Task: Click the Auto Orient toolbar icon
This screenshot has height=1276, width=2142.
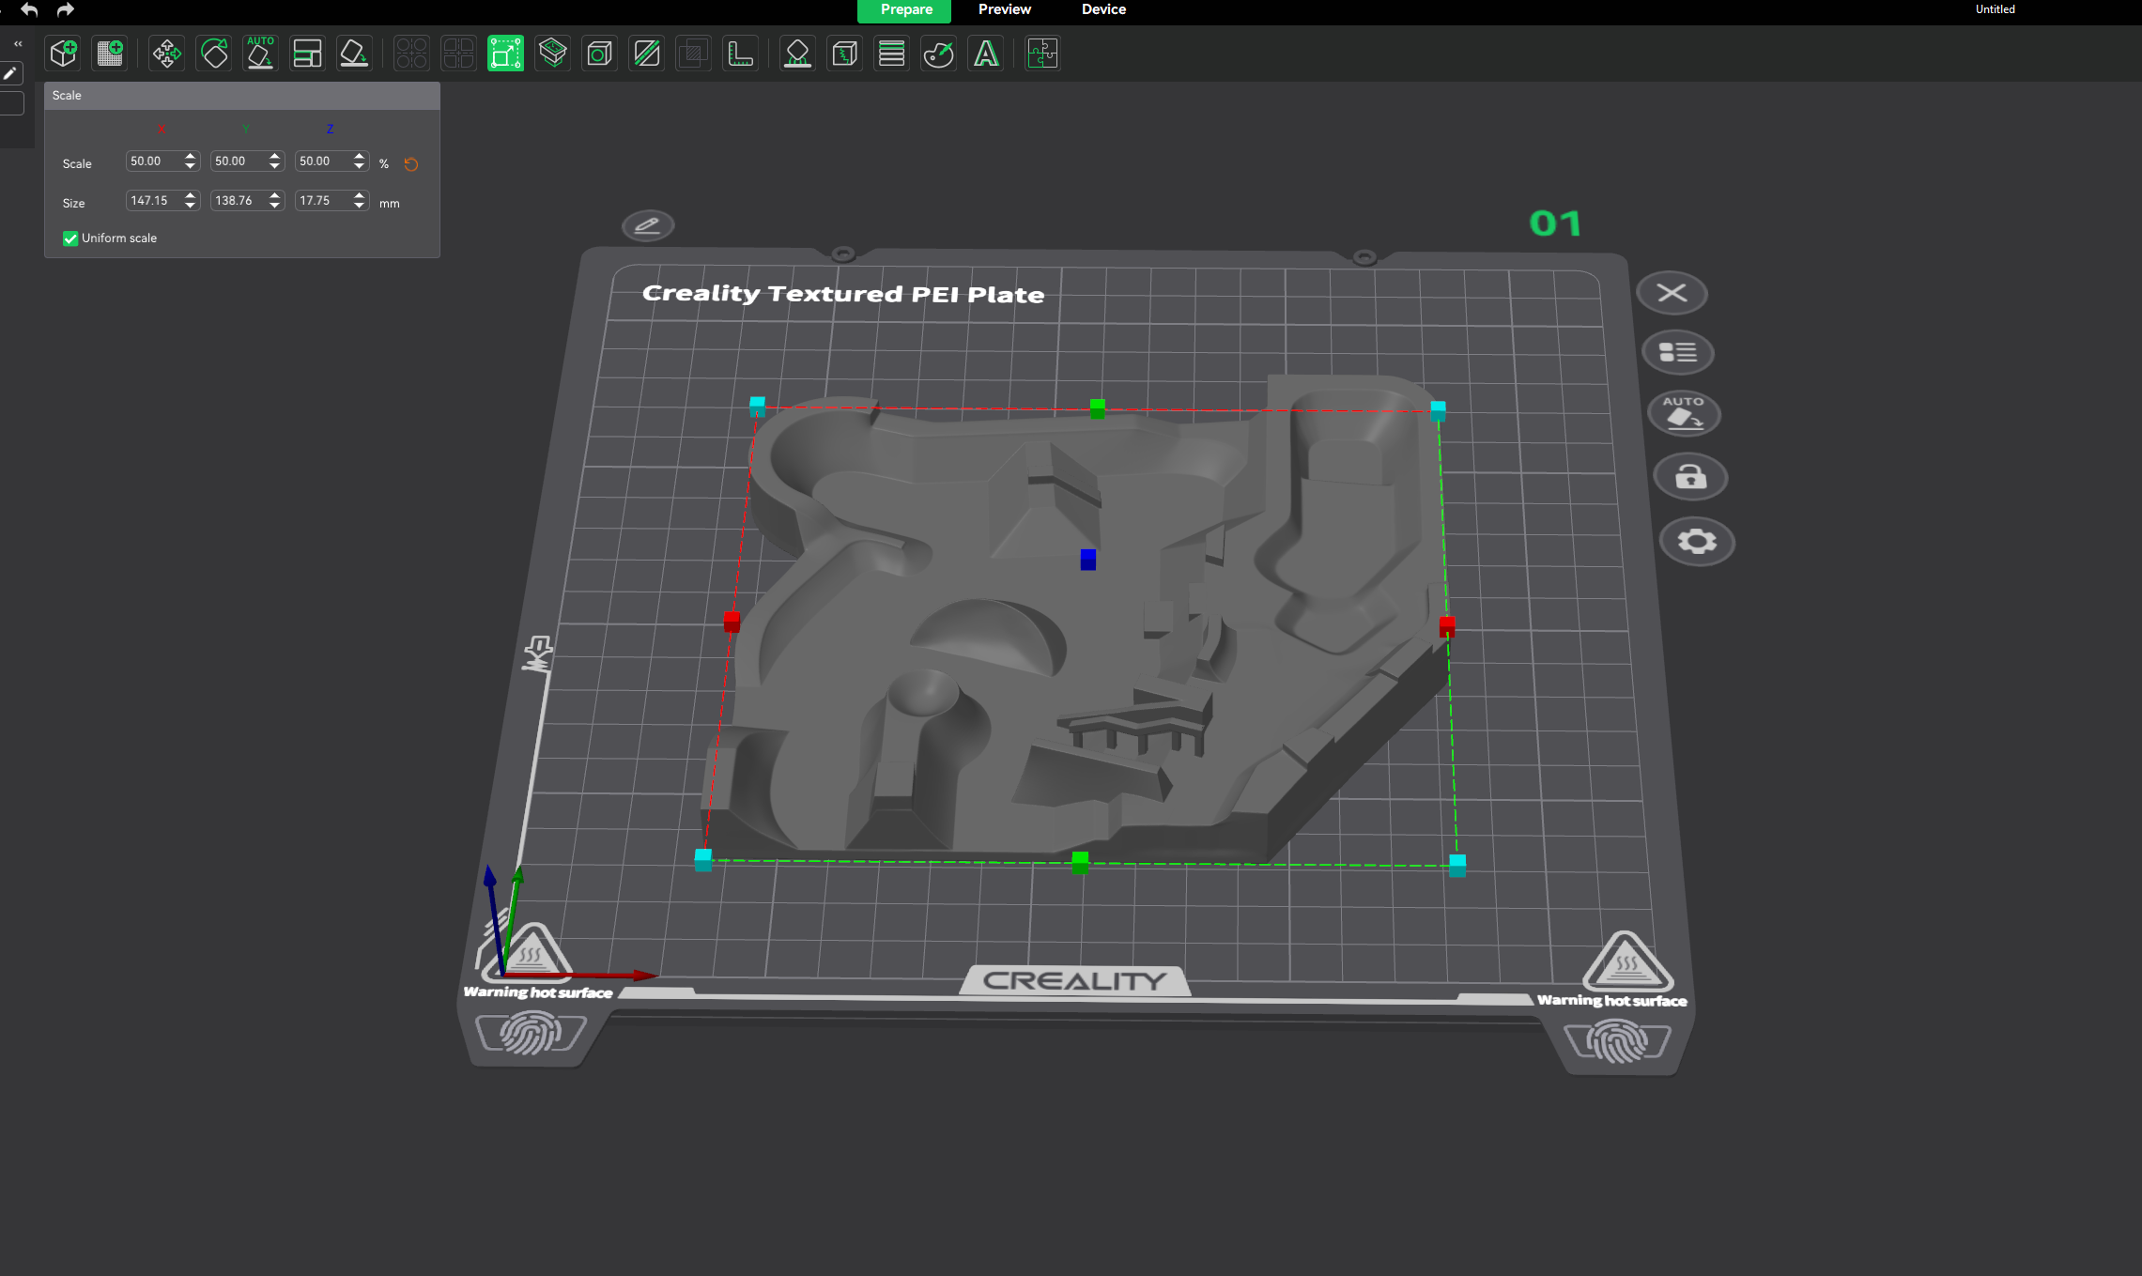Action: click(260, 54)
